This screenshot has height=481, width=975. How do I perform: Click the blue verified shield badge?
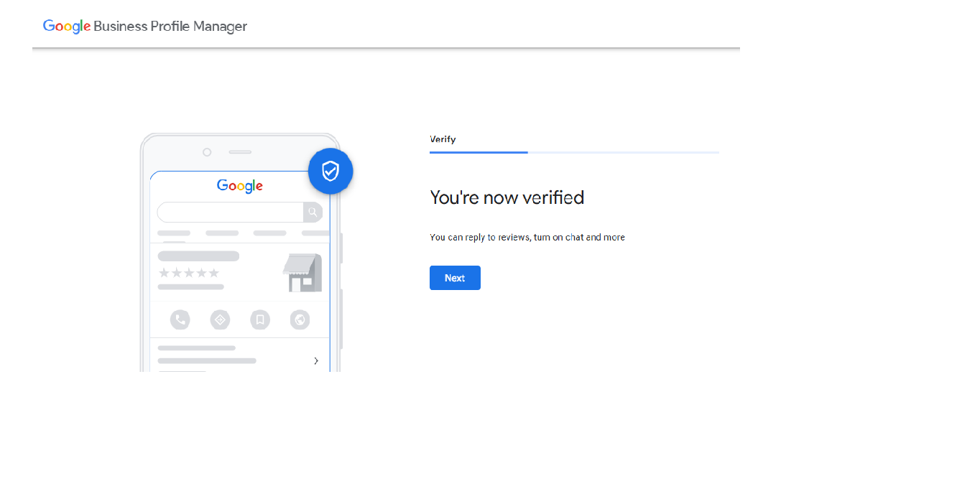pos(331,171)
